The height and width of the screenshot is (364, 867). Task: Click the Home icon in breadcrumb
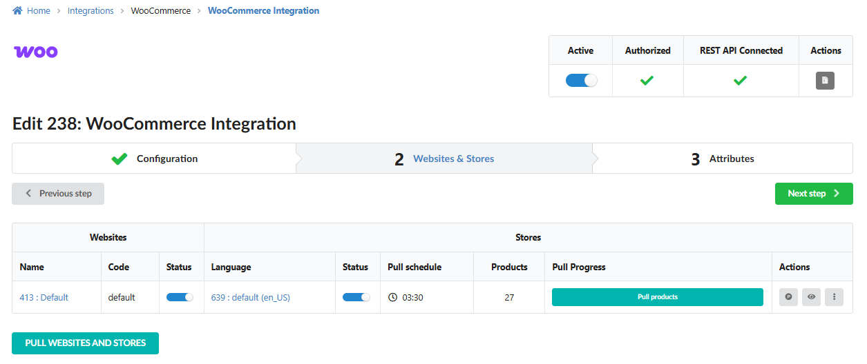click(18, 11)
